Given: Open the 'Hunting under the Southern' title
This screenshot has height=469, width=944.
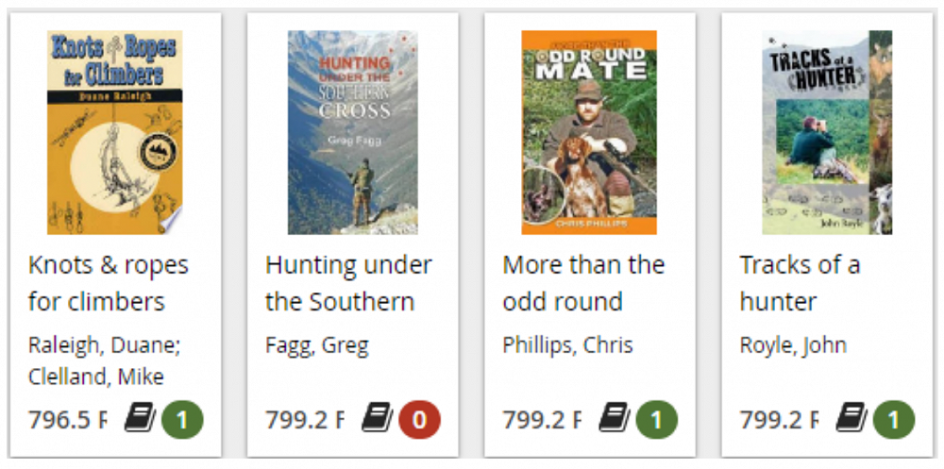Looking at the screenshot, I should tap(348, 283).
